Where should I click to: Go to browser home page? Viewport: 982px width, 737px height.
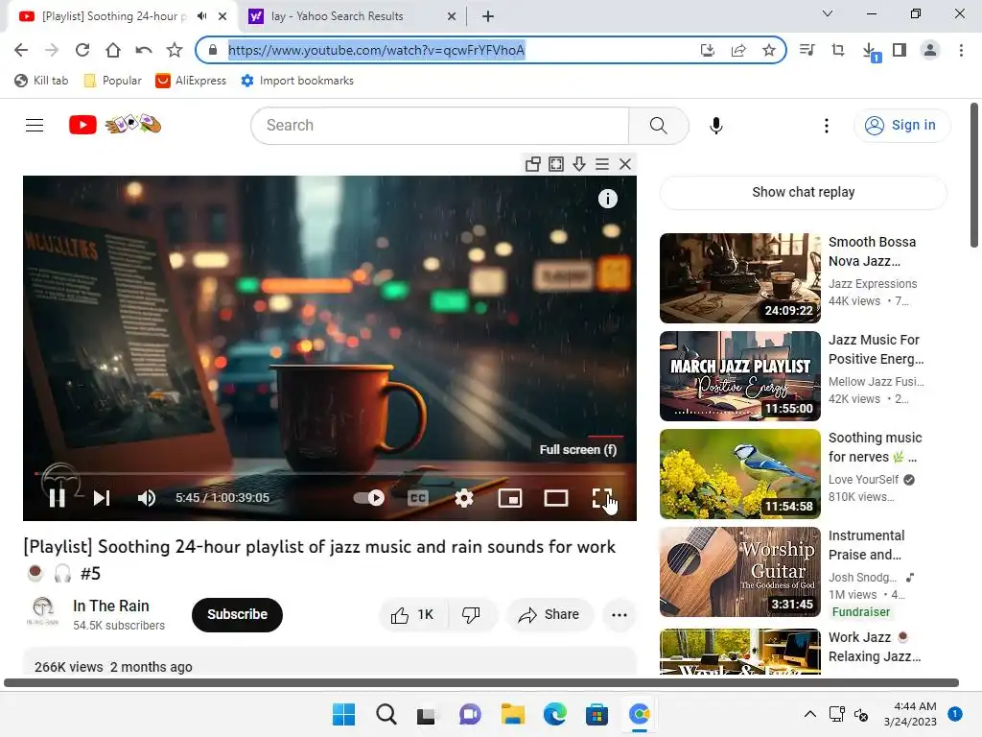click(113, 50)
